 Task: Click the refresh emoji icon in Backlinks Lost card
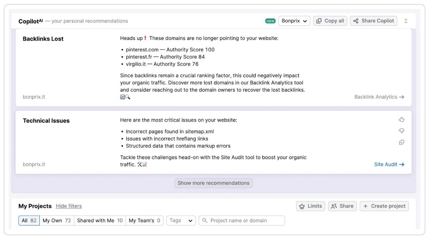pyautogui.click(x=122, y=97)
